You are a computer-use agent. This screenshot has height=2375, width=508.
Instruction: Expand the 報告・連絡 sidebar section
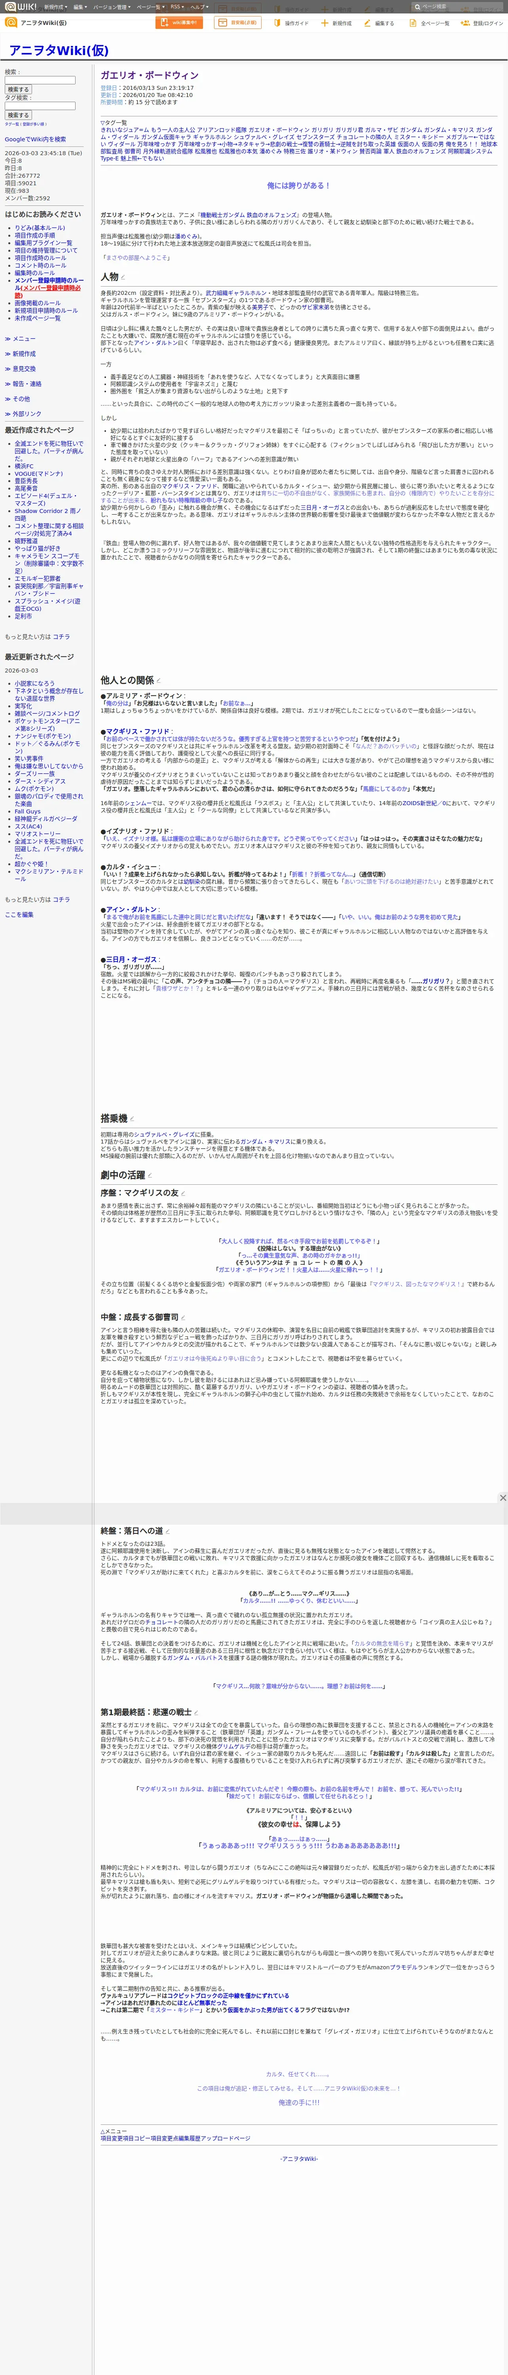click(x=23, y=384)
